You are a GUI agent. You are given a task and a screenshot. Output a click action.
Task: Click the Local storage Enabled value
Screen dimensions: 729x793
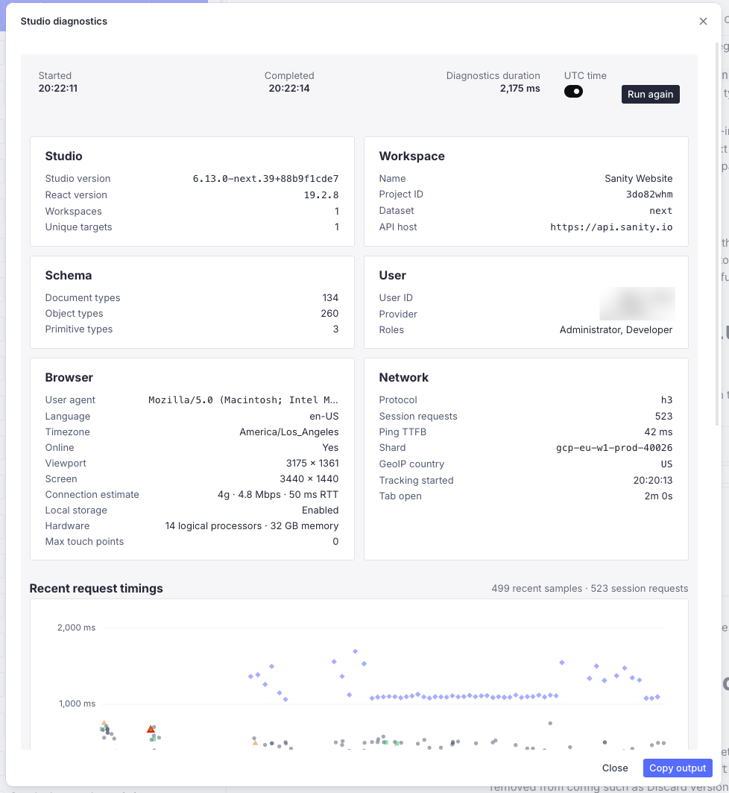(x=321, y=511)
